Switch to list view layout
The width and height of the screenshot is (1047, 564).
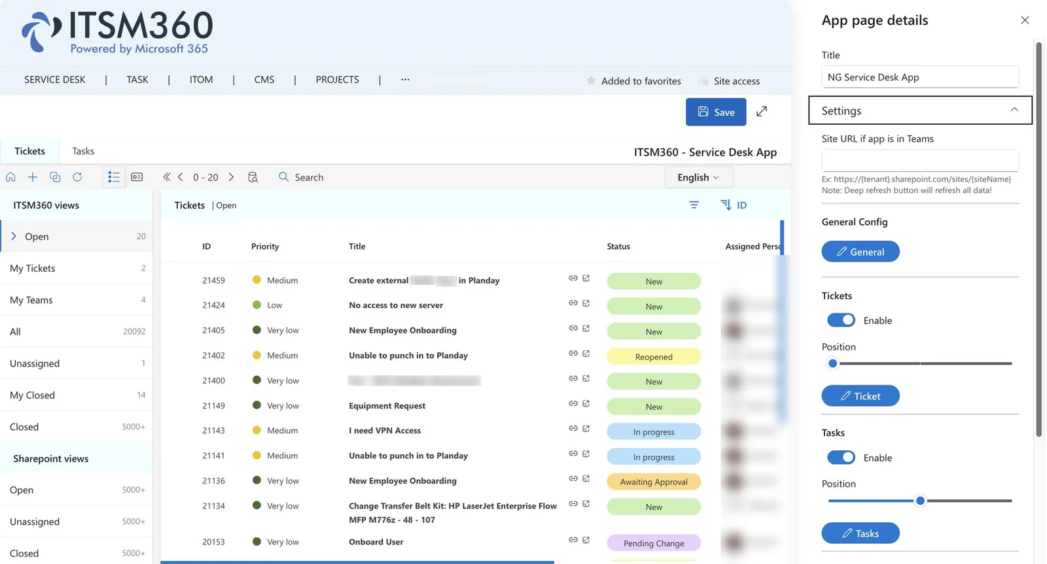pyautogui.click(x=114, y=177)
